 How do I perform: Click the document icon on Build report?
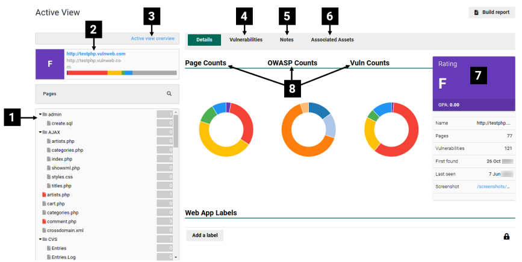coord(476,12)
